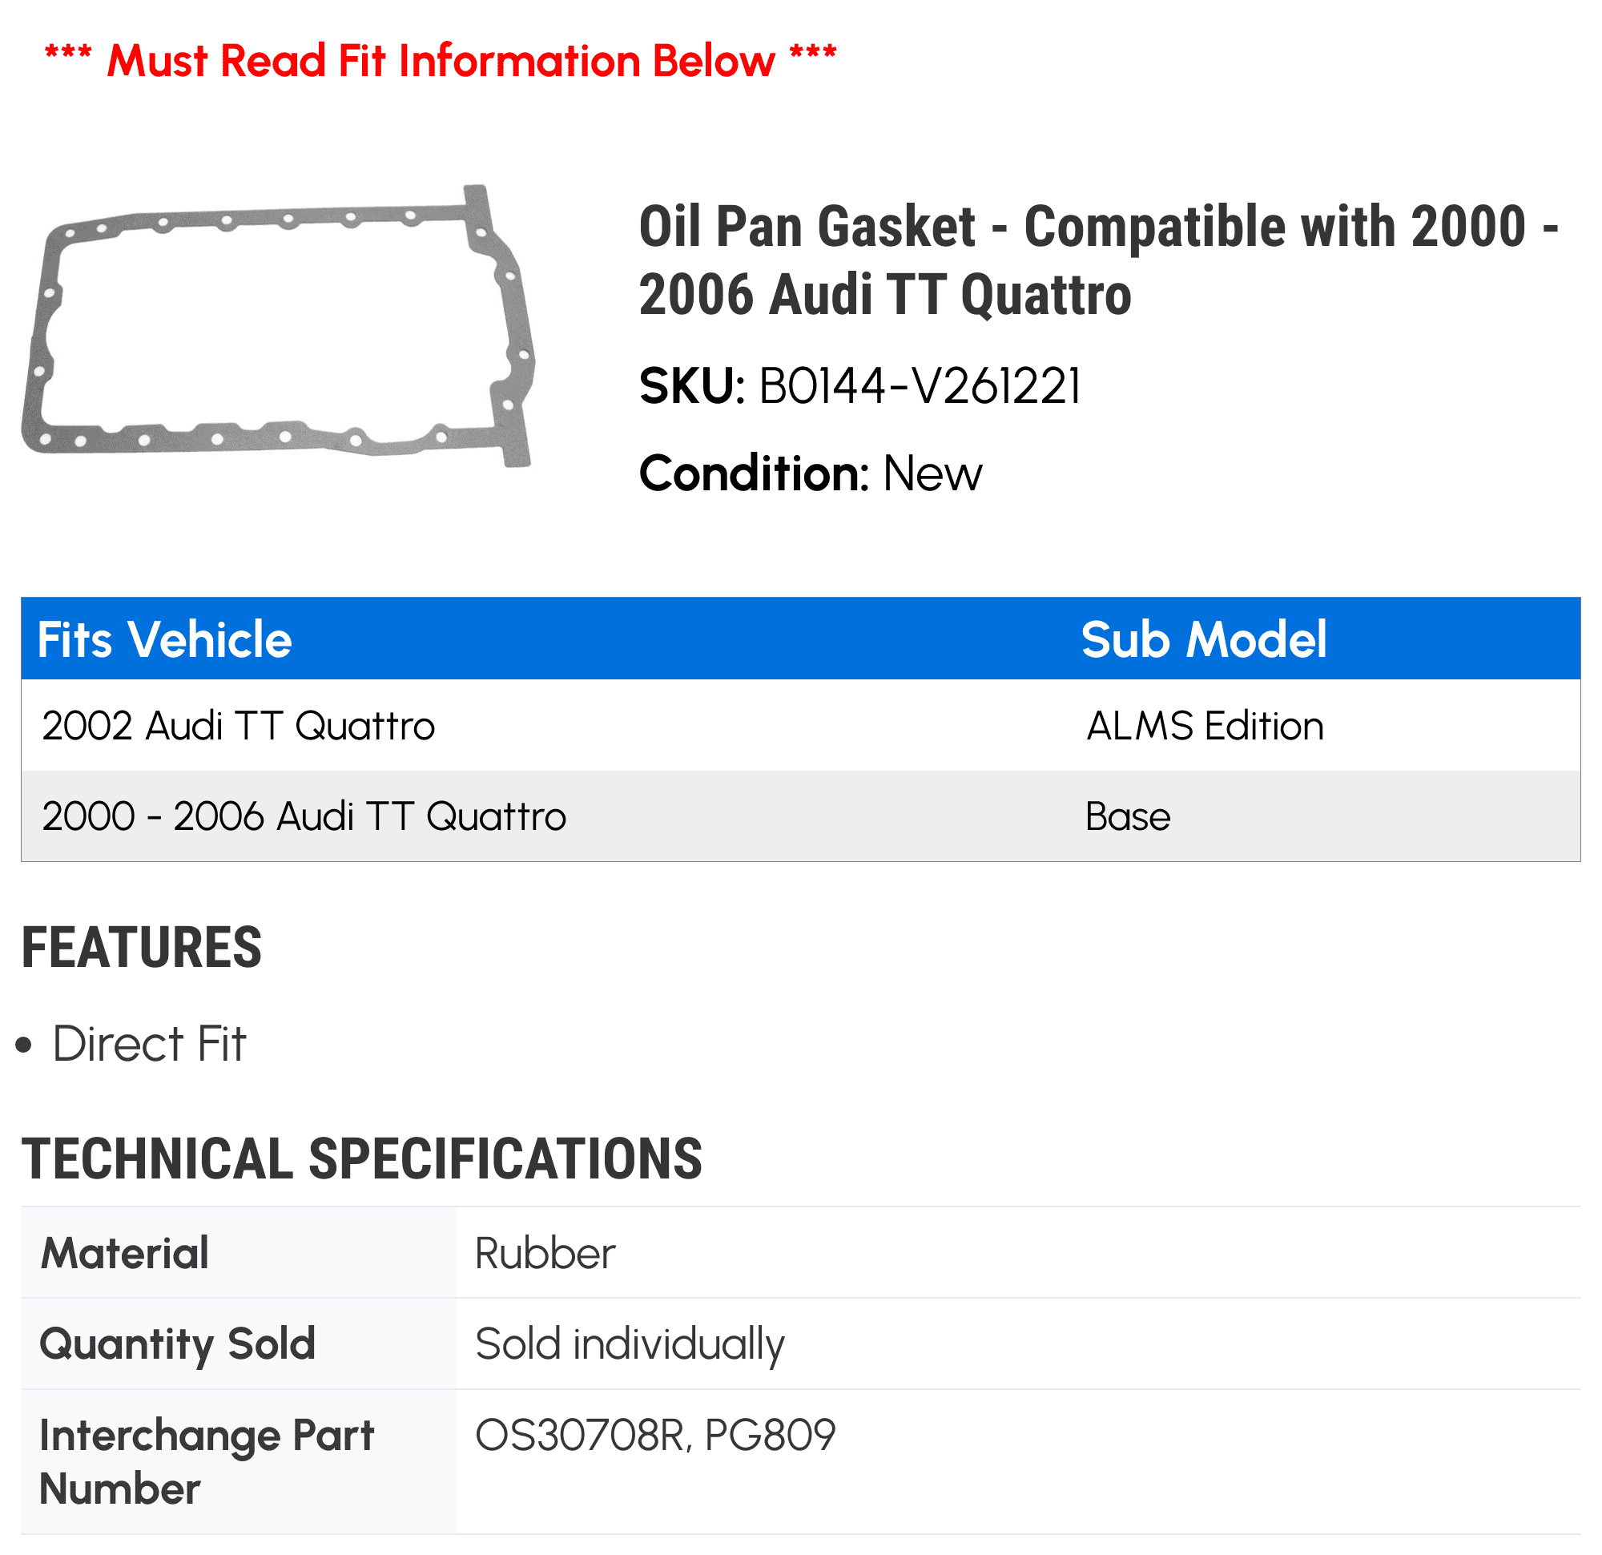The height and width of the screenshot is (1555, 1602).
Task: Click the Sub Model column header
Action: (x=1203, y=639)
